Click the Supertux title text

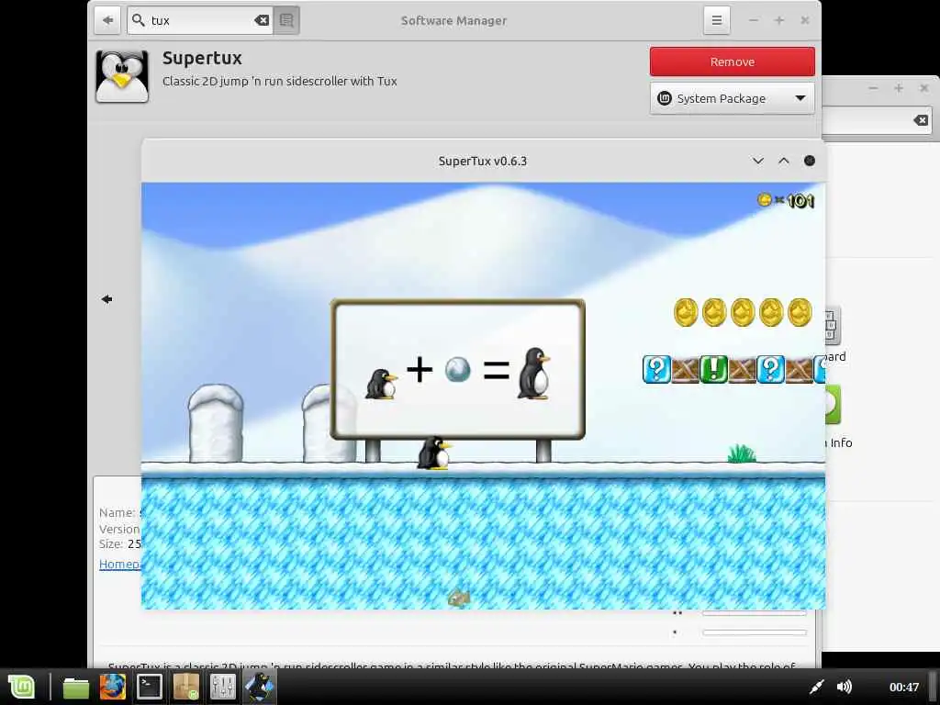click(x=202, y=58)
